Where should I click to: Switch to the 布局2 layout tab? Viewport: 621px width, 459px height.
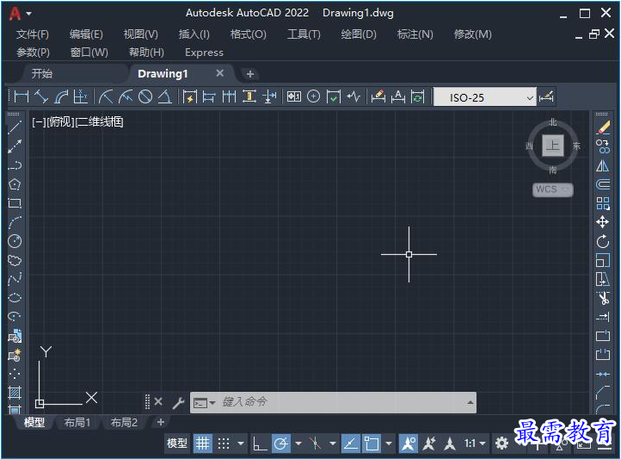(x=124, y=423)
